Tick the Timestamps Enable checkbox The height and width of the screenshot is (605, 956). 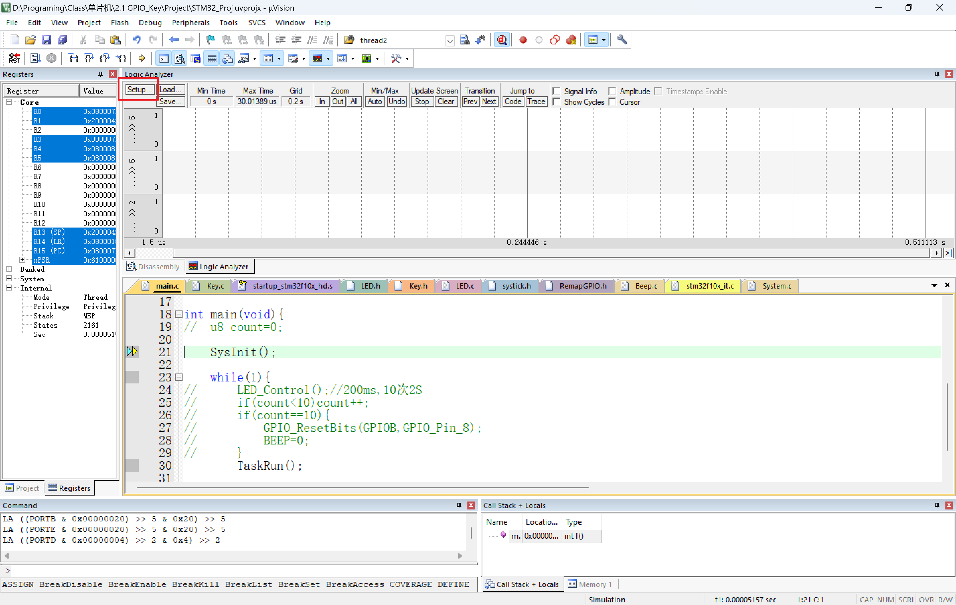click(658, 91)
